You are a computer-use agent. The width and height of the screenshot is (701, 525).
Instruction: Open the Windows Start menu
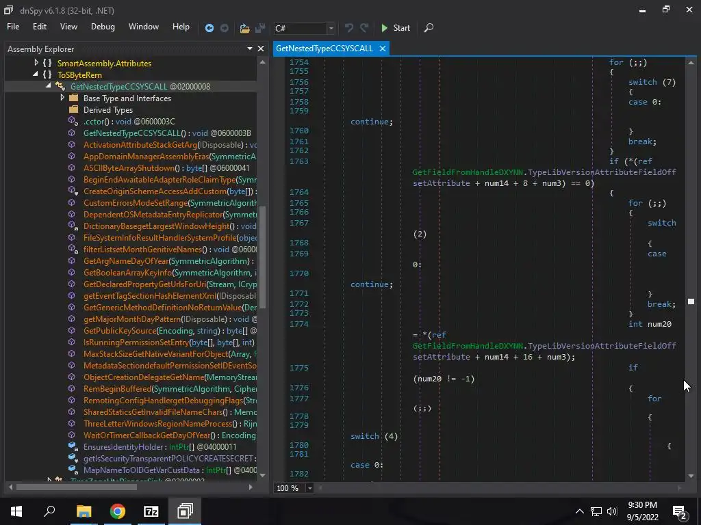point(16,511)
